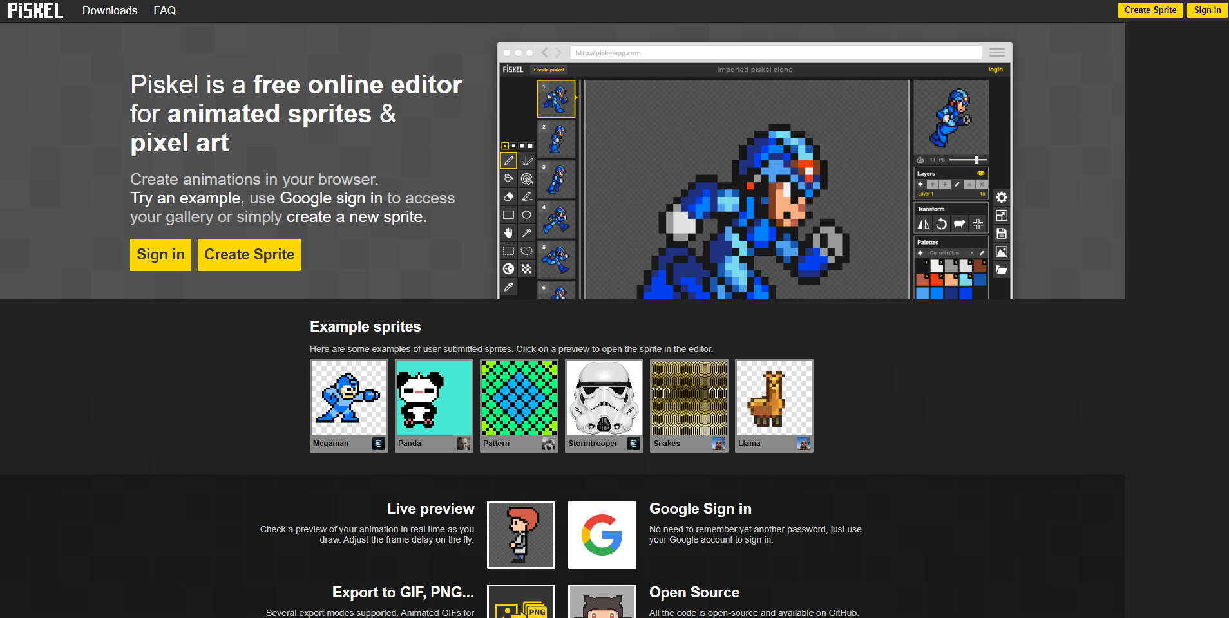Select the Pen tool in editor preview
Image resolution: width=1229 pixels, height=618 pixels.
[x=508, y=161]
